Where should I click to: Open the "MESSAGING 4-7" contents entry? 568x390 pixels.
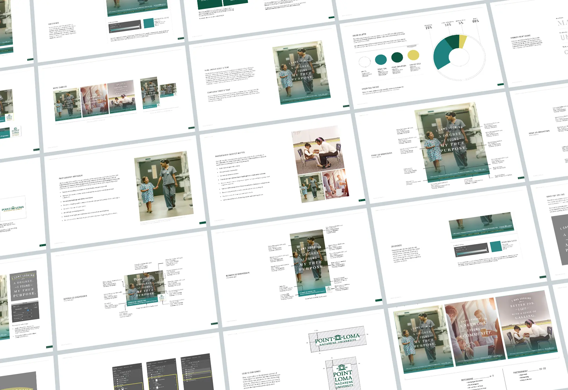477,378
